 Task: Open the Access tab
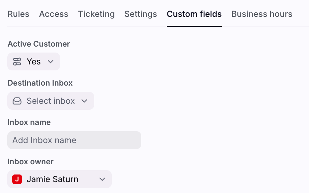tap(54, 14)
